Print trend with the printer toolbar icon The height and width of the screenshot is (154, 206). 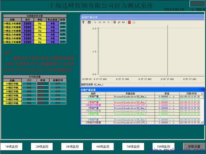(134, 22)
